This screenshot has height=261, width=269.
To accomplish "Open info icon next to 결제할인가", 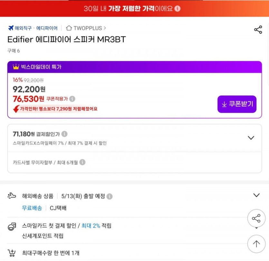I will (64, 134).
